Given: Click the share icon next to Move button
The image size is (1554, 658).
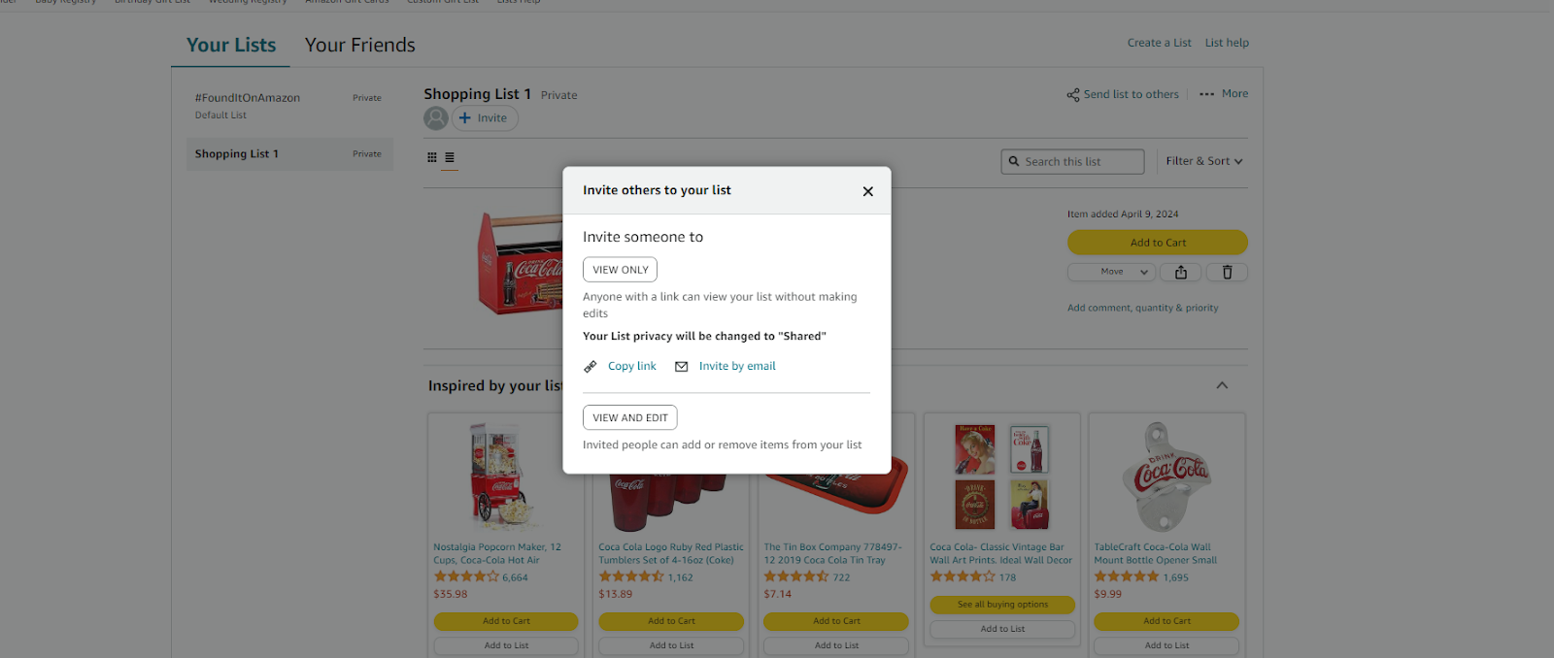Looking at the screenshot, I should point(1179,272).
